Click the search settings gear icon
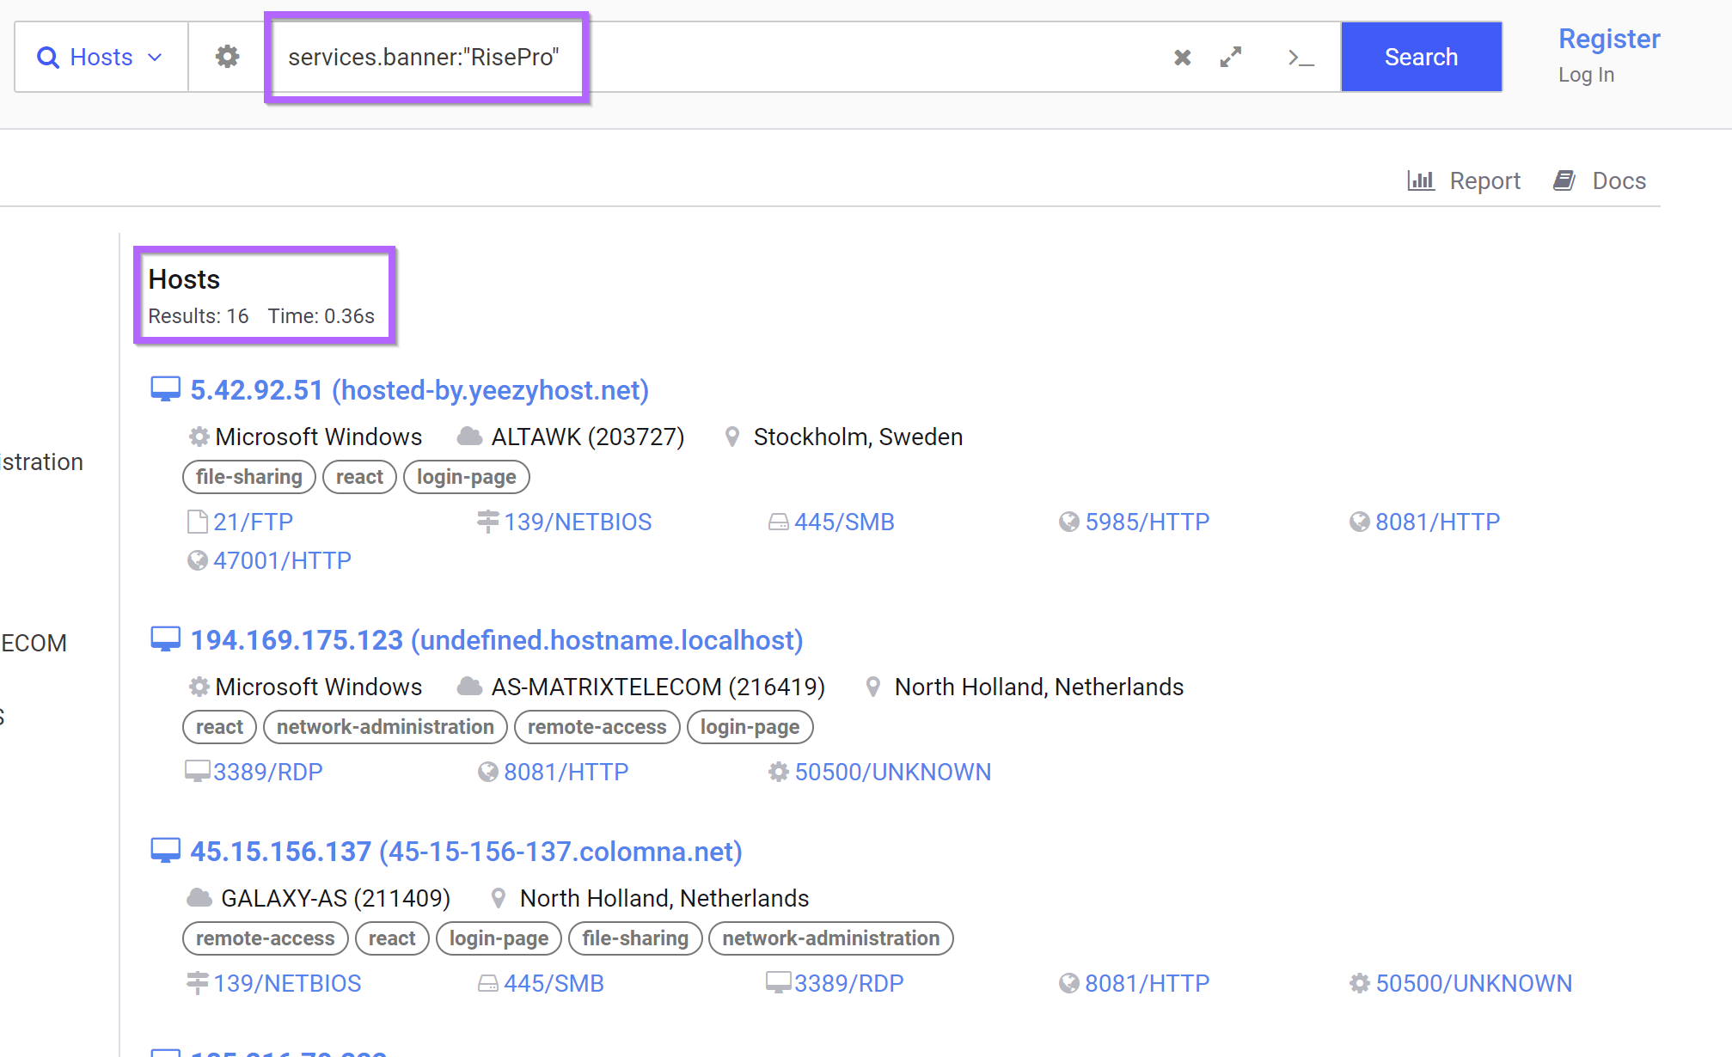 227,57
